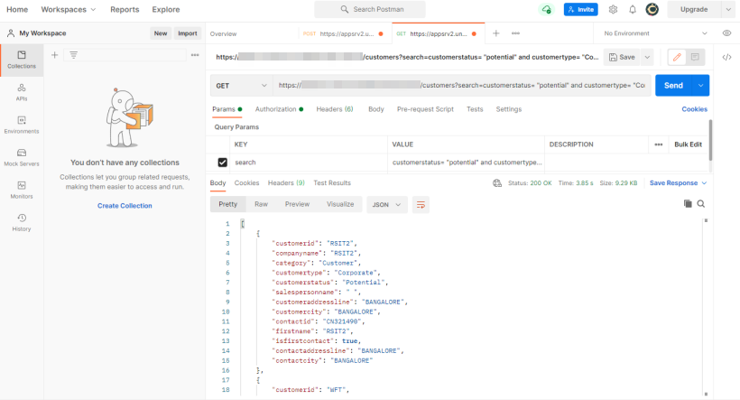Select the Overview tab
Viewport: 740px width, 400px height.
(223, 33)
